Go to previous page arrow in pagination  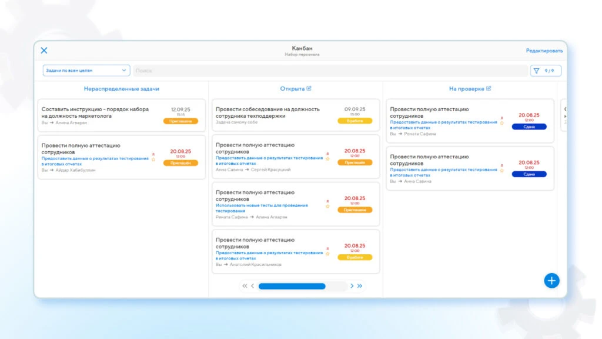253,286
